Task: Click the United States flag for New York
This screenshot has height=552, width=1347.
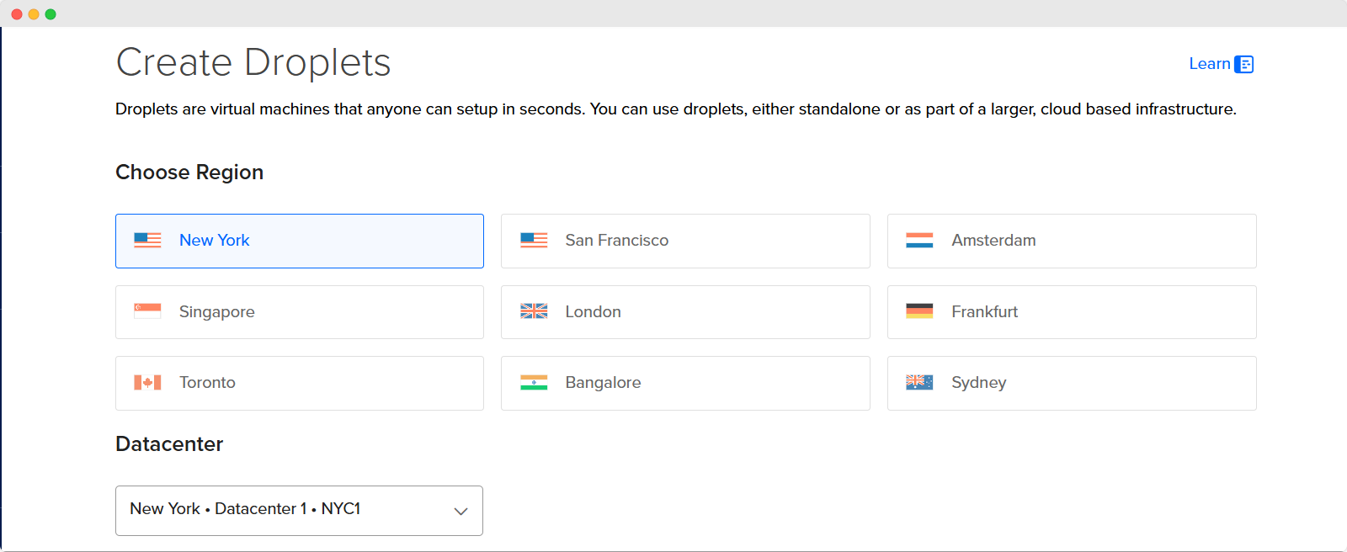Action: (147, 241)
